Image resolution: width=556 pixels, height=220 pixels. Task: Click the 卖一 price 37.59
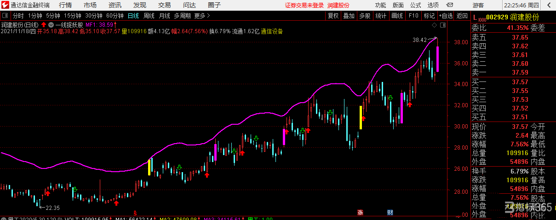521,72
